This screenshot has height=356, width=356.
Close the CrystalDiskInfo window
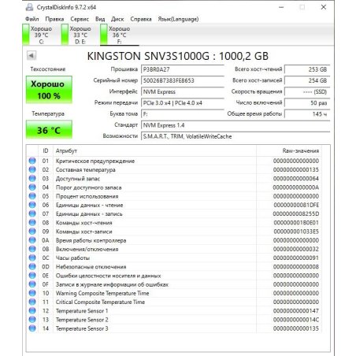point(324,7)
